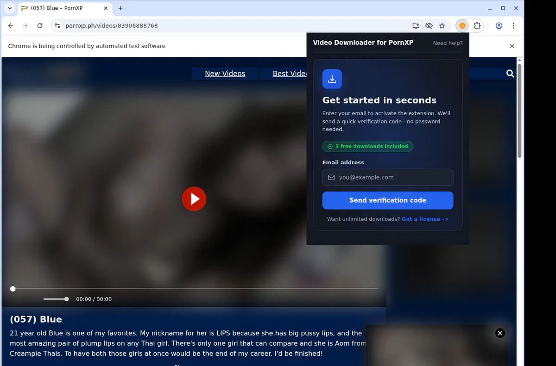Open the New Videos menu item

click(225, 74)
